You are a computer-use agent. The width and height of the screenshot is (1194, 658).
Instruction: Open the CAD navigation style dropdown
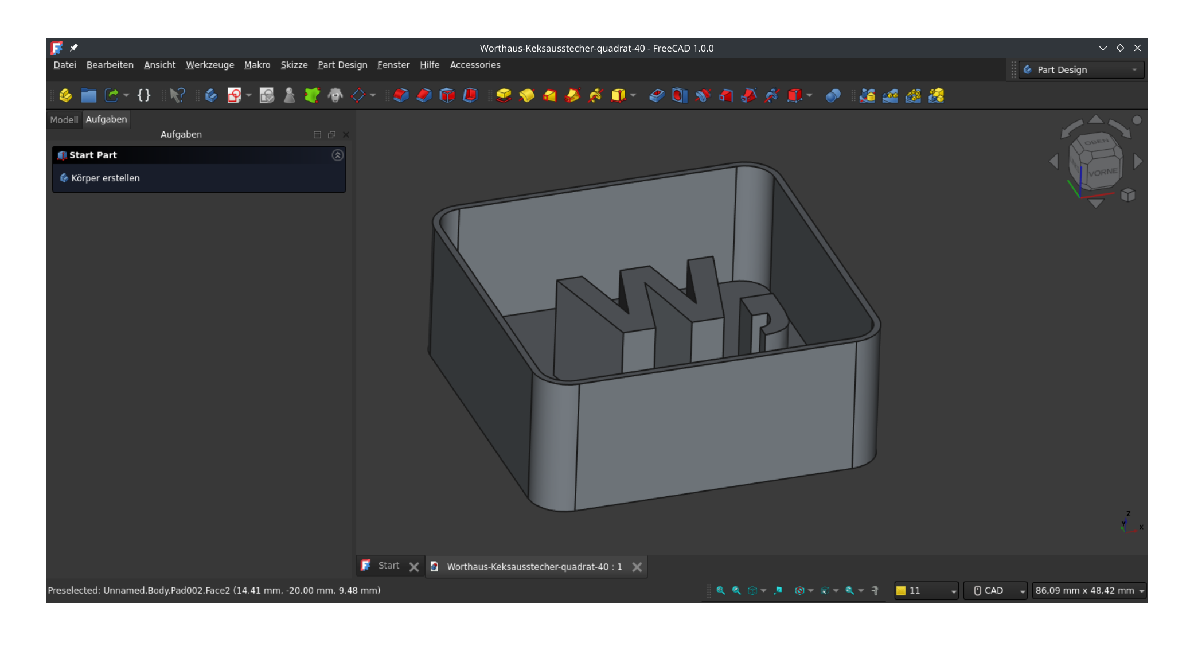[995, 590]
